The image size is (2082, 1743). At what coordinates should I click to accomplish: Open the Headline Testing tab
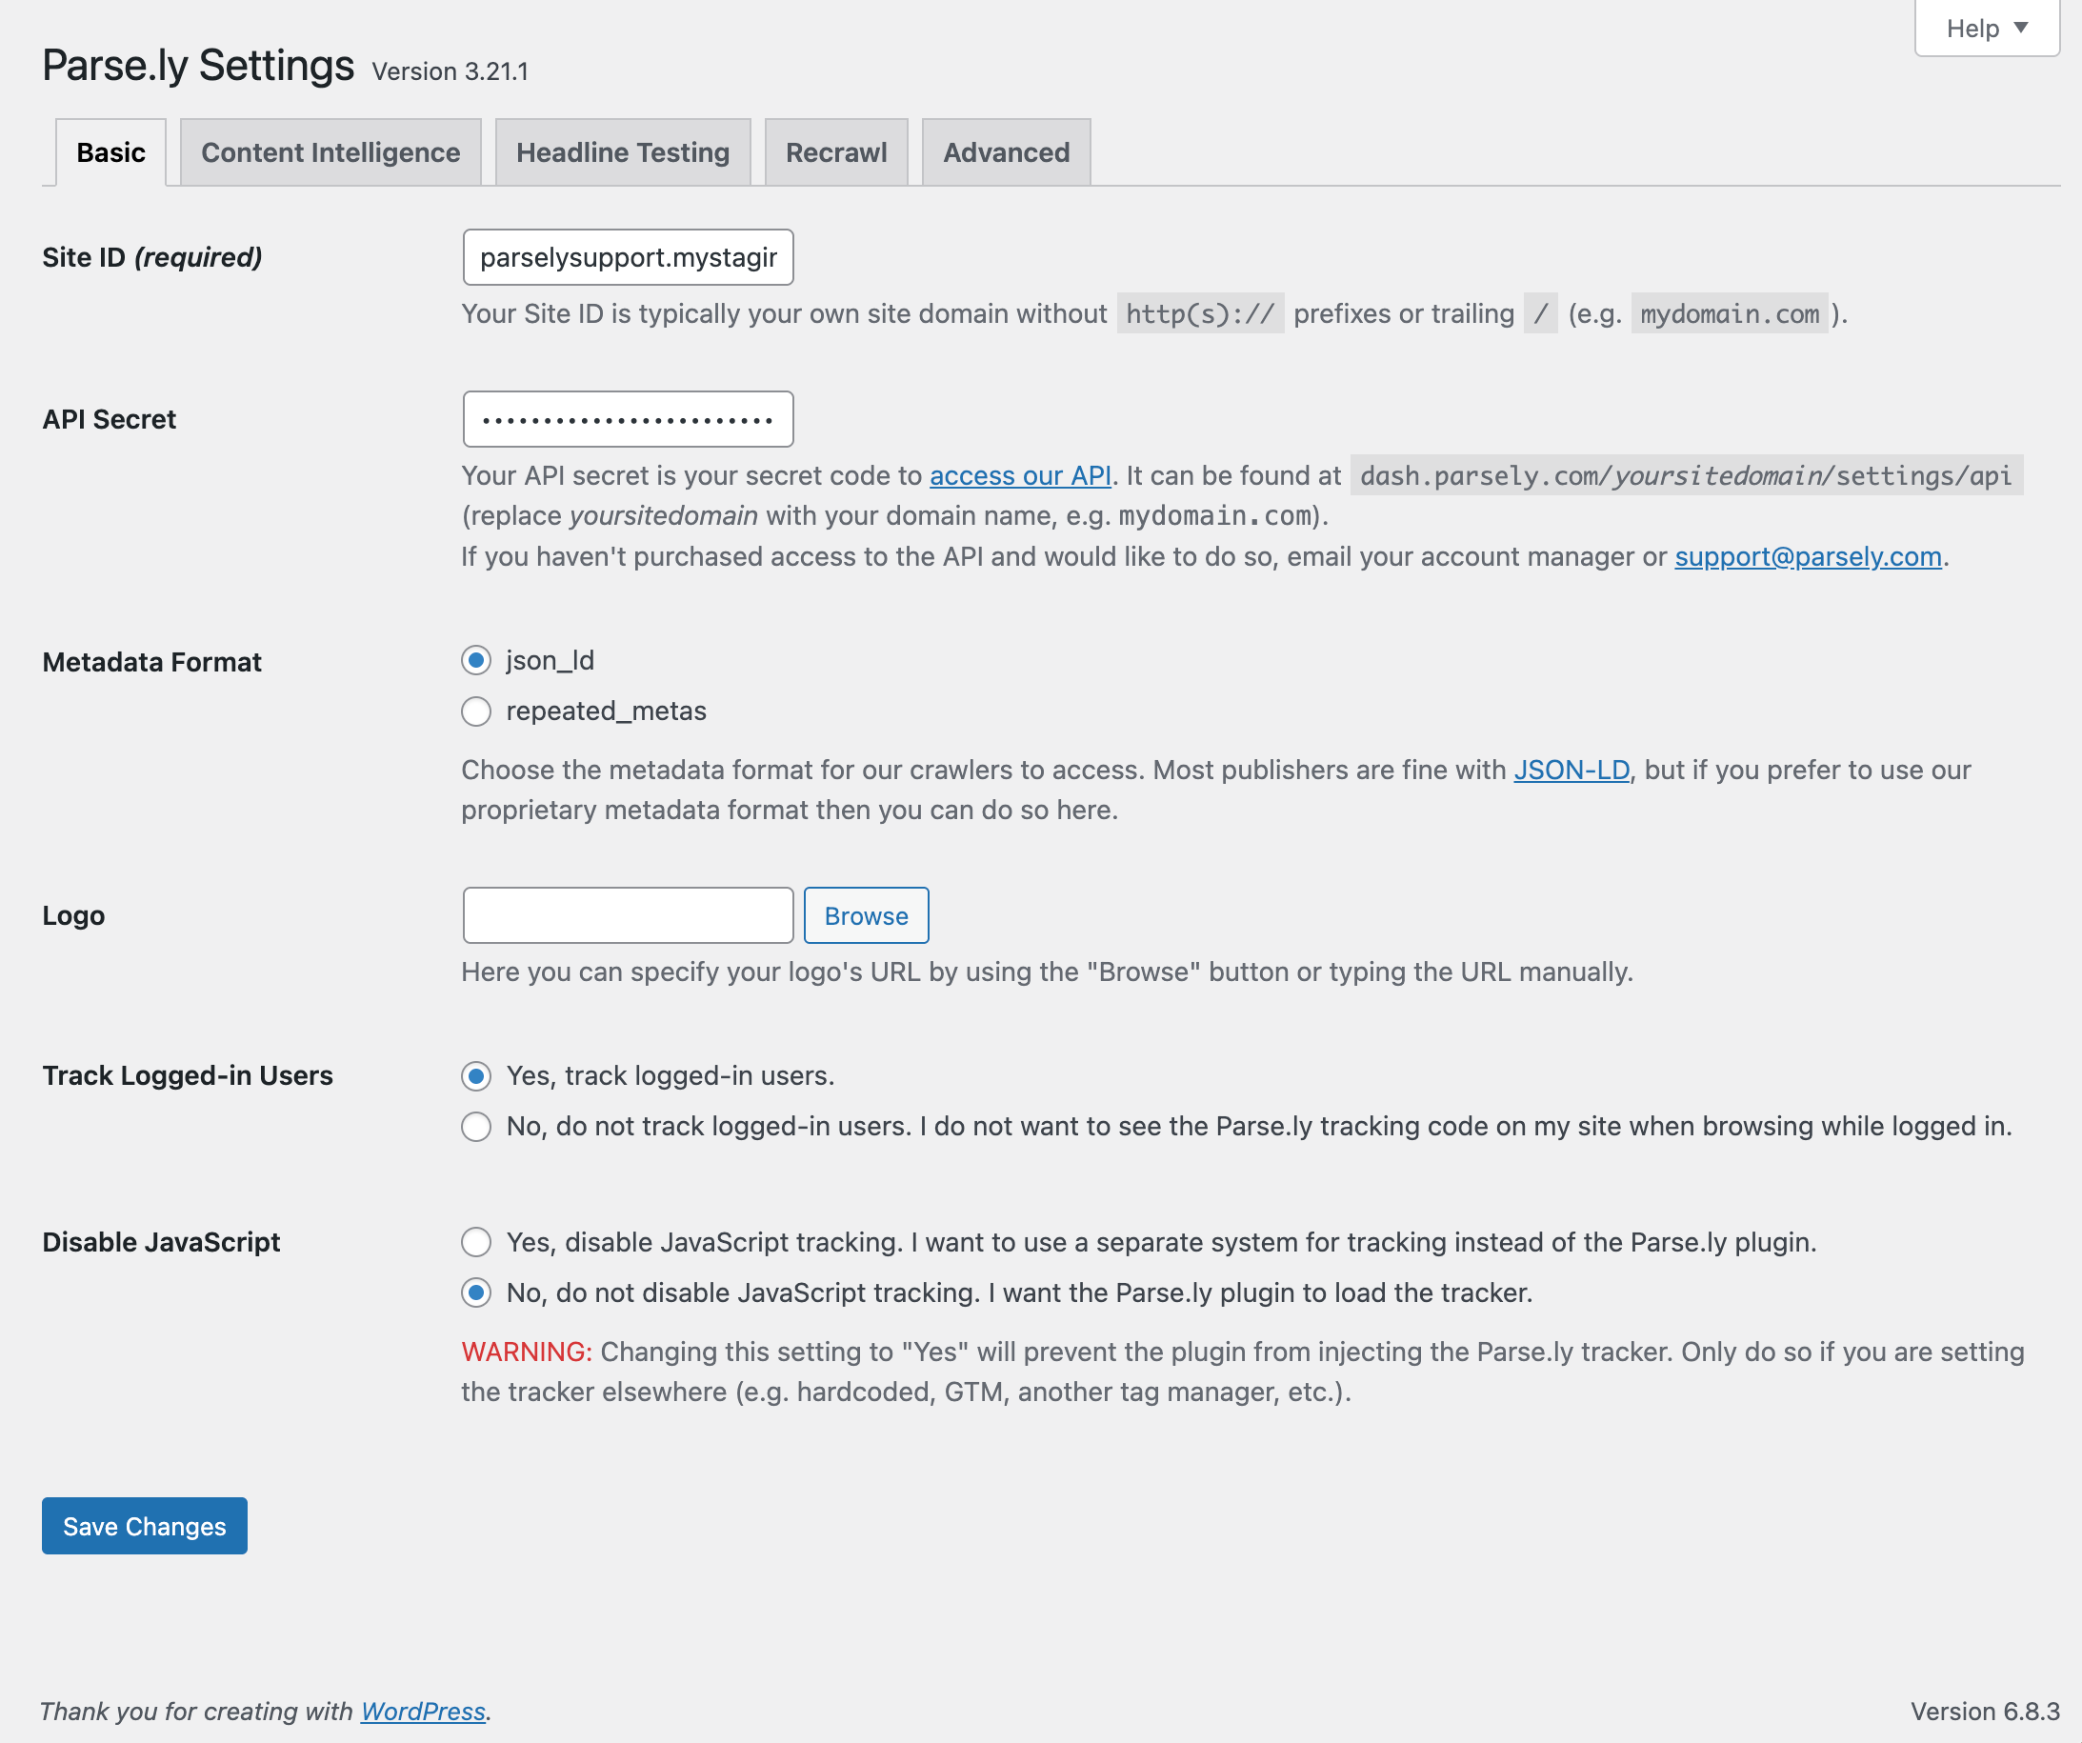[623, 152]
